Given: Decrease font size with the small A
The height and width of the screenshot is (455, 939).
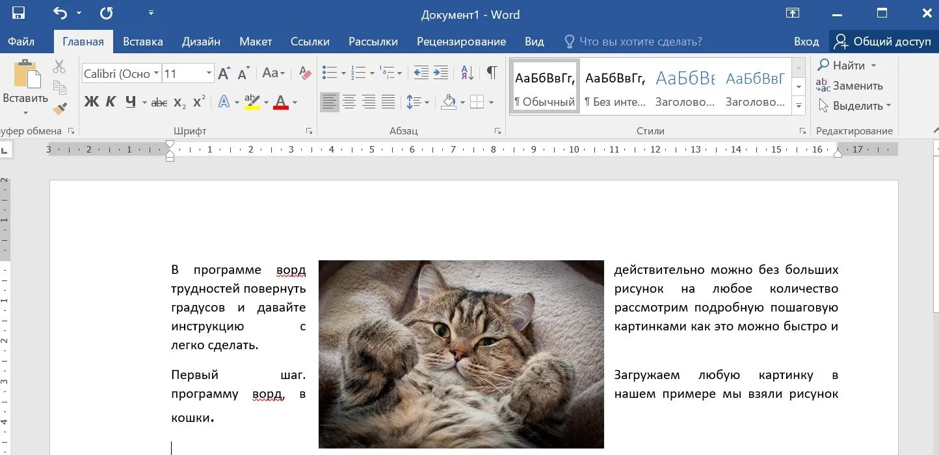Looking at the screenshot, I should 244,73.
